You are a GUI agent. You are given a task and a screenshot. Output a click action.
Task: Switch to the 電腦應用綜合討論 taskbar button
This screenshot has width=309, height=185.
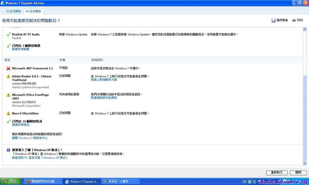[x=43, y=181]
